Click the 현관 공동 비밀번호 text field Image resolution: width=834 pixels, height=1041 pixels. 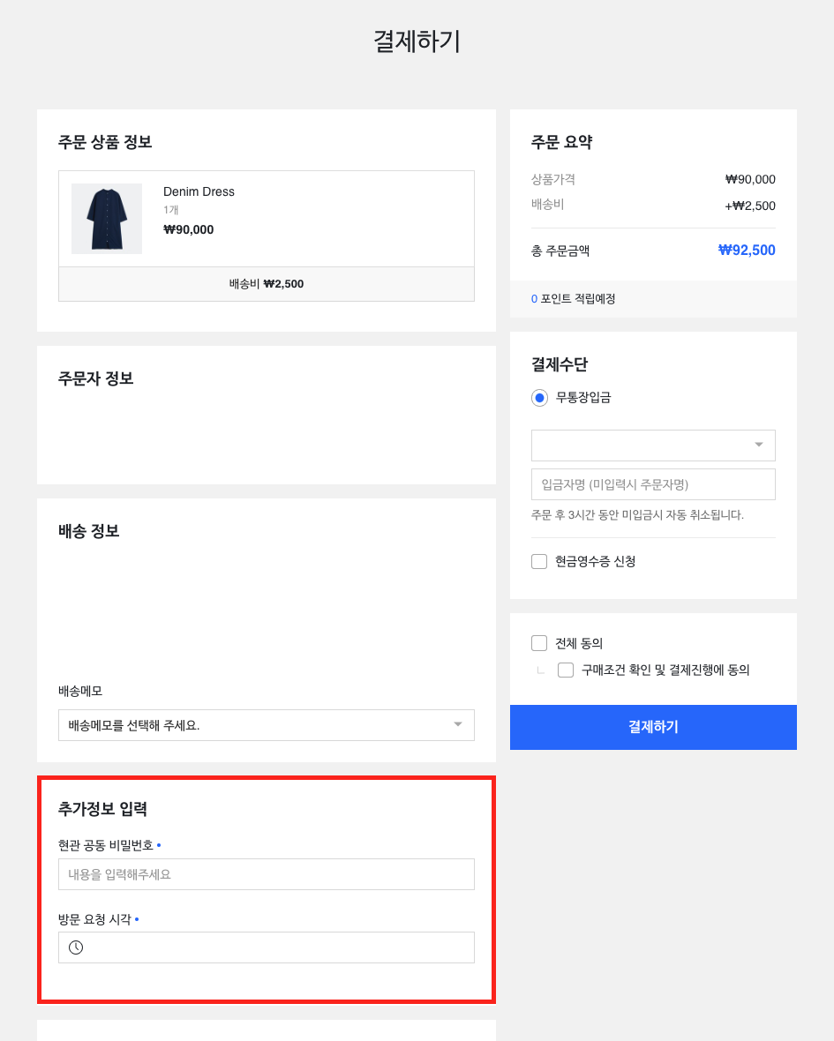coord(266,874)
